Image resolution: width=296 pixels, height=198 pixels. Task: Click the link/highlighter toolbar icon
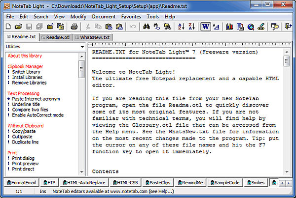point(261,27)
